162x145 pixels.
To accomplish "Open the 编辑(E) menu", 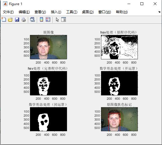I will [x=24, y=12].
